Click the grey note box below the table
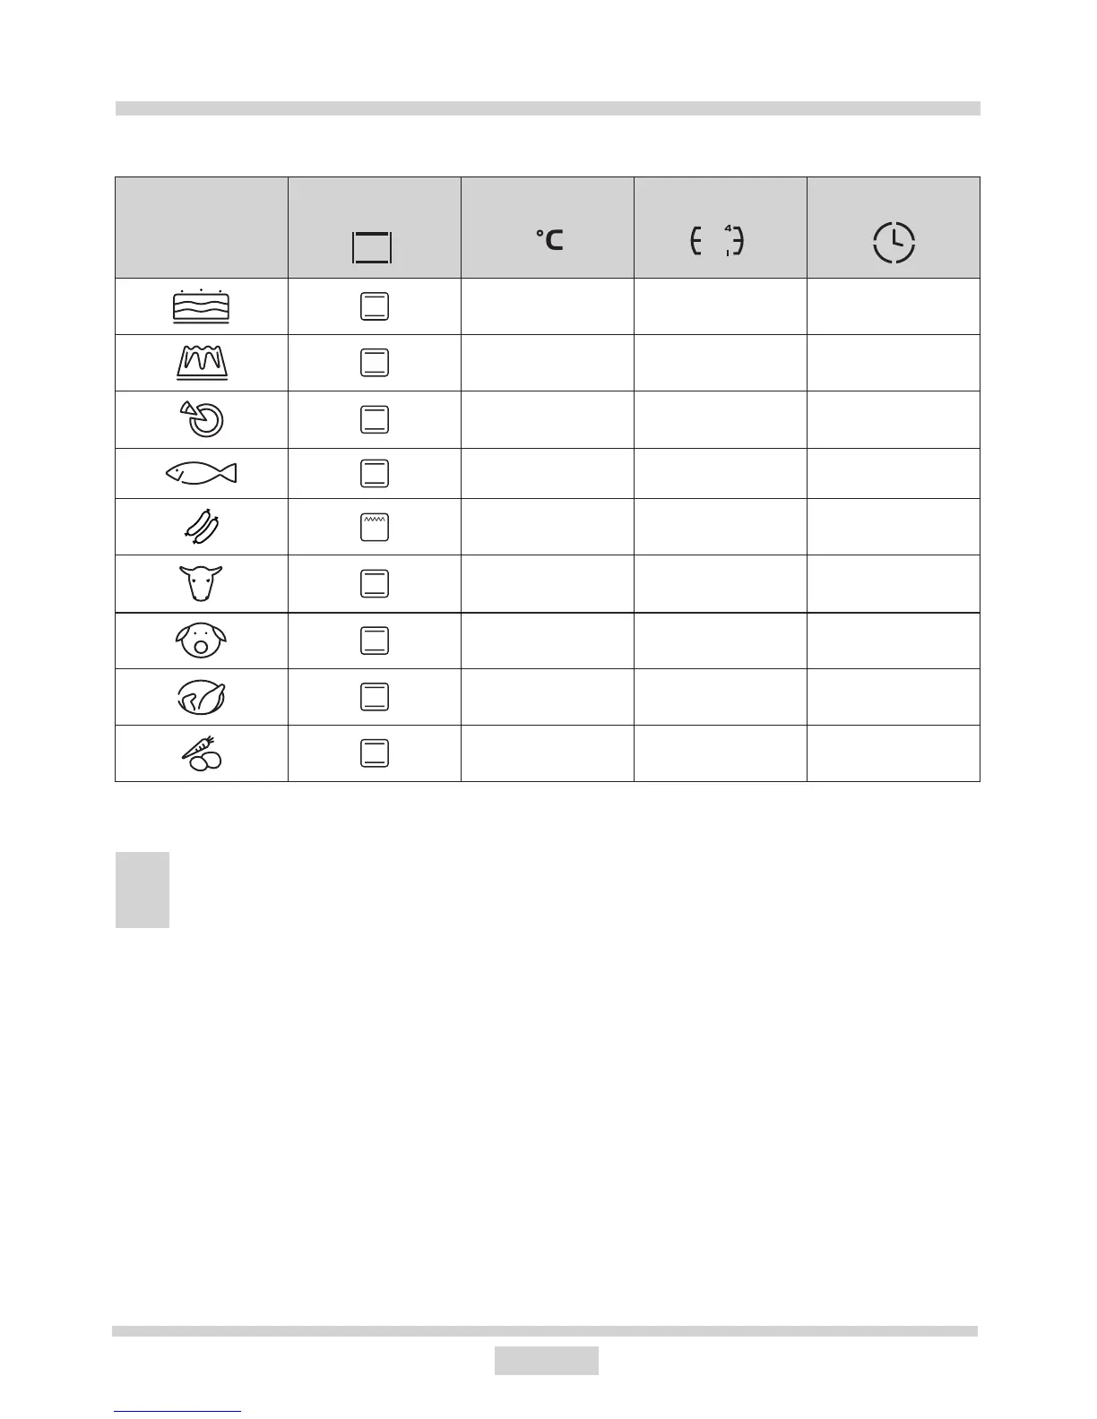Image resolution: width=1097 pixels, height=1419 pixels. [143, 890]
